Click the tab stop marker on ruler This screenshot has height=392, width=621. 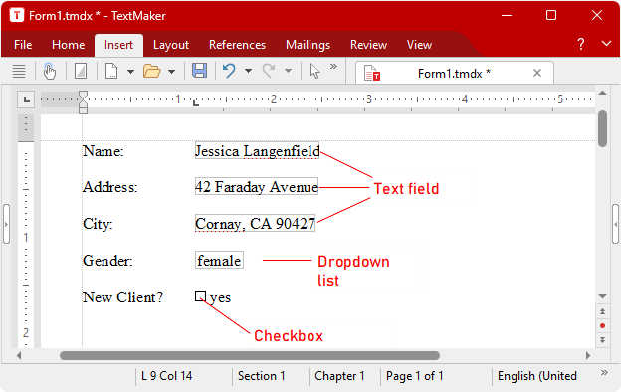(196, 103)
